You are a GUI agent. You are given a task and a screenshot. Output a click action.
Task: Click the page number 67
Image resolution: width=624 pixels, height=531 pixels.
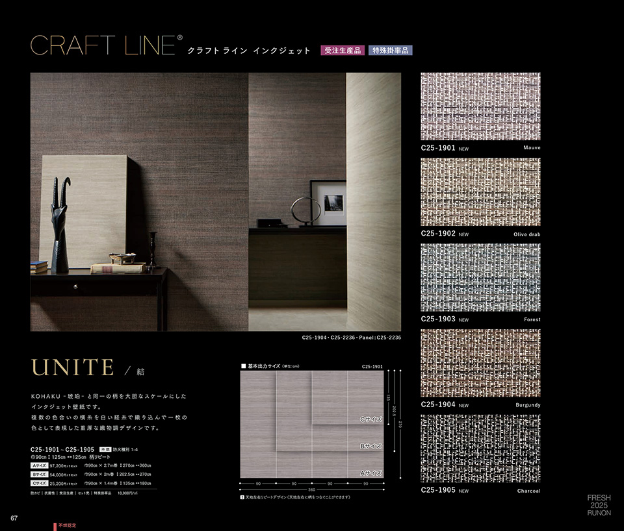pos(14,518)
